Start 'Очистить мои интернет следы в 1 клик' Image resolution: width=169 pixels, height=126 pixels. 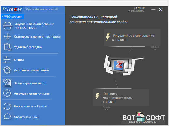[121, 98]
